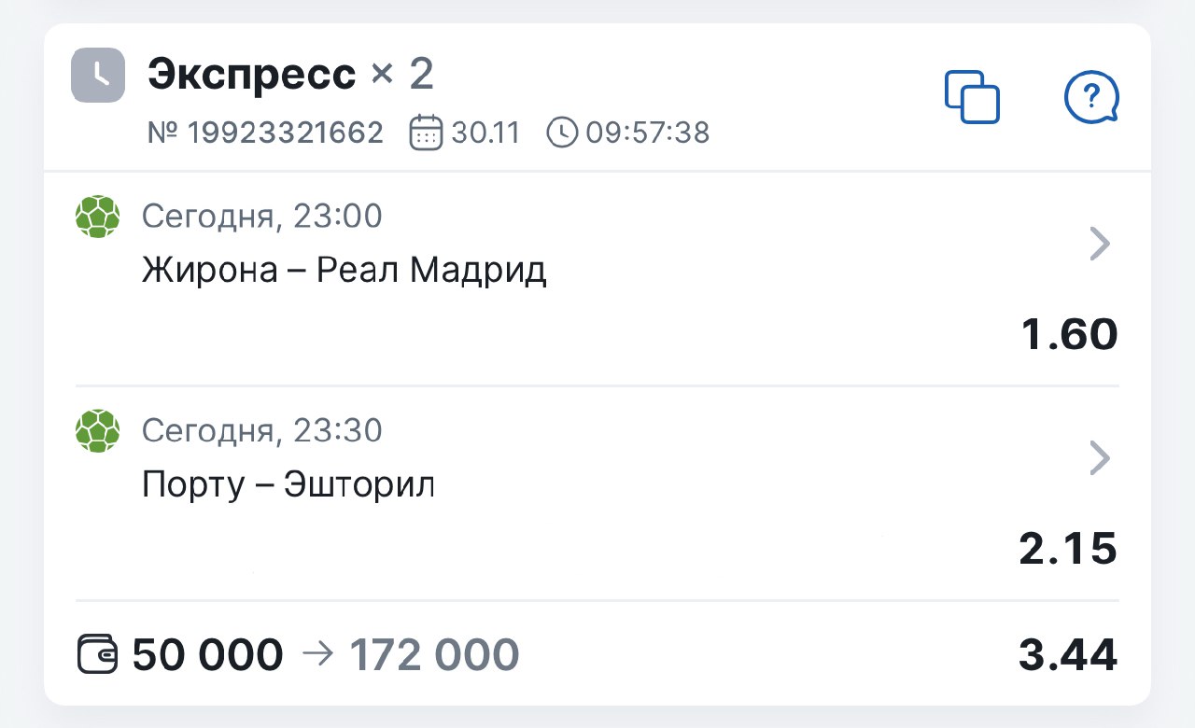Viewport: 1195px width, 728px height.
Task: Click the copy bet slip icon
Action: (972, 96)
